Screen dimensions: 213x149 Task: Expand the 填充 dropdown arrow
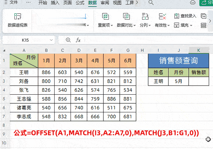point(191,25)
